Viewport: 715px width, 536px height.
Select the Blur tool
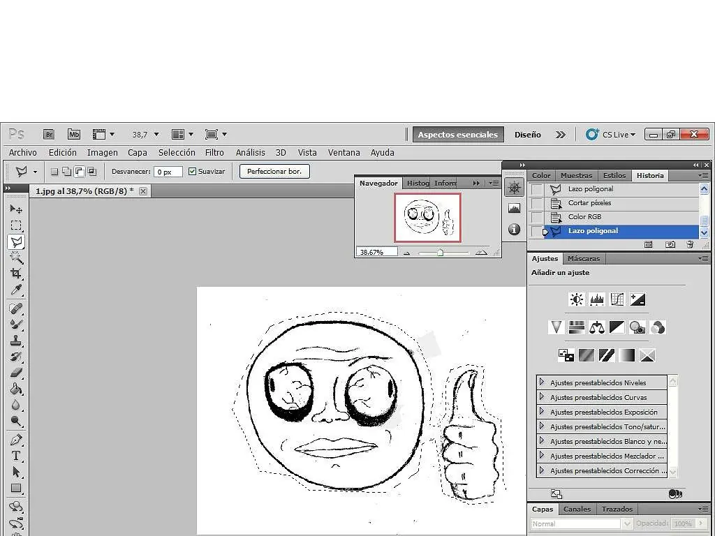pos(16,405)
